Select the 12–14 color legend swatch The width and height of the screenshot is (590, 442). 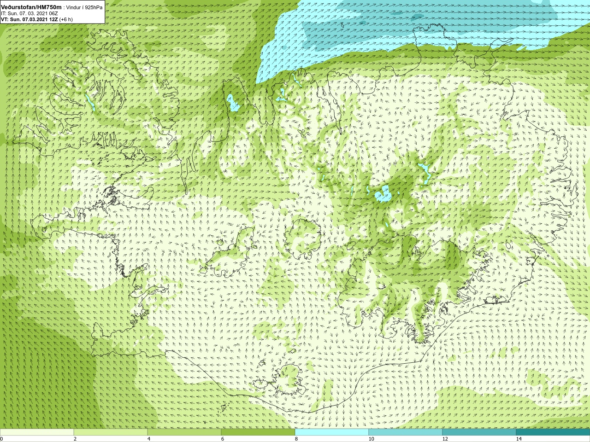(x=479, y=432)
